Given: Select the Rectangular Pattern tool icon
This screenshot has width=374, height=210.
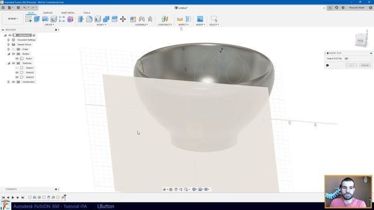Looking at the screenshot, I should pyautogui.click(x=62, y=19).
